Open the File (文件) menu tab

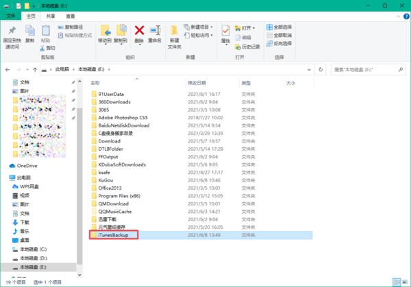tap(10, 16)
